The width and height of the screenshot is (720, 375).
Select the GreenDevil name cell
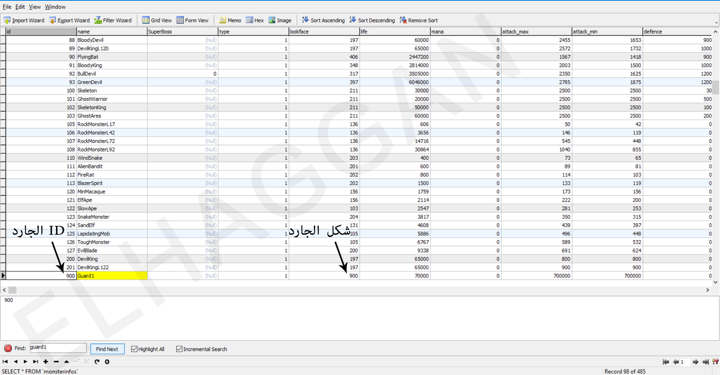112,82
